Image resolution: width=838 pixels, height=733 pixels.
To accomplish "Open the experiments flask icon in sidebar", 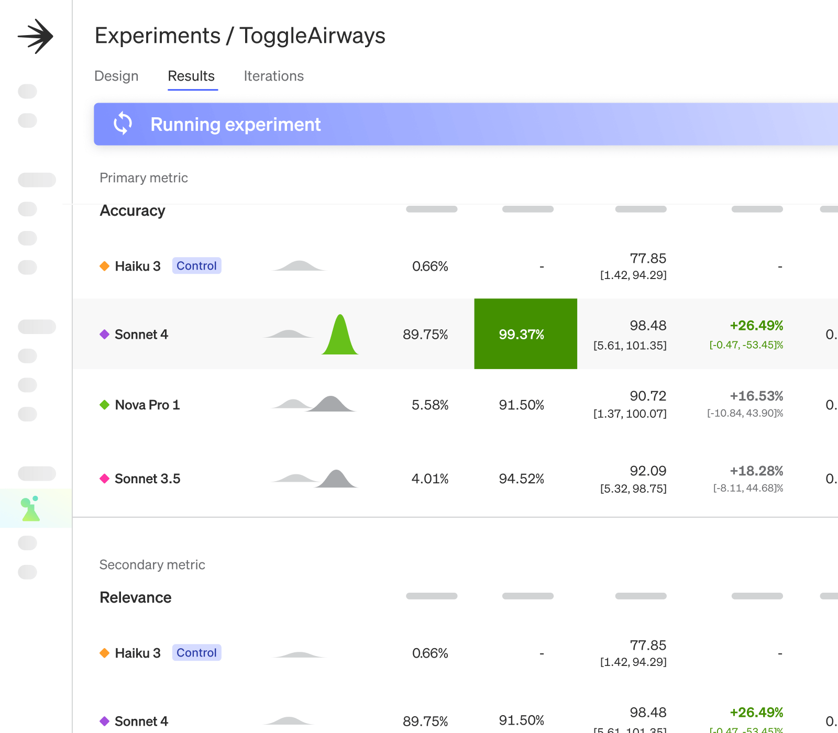I will pos(31,509).
